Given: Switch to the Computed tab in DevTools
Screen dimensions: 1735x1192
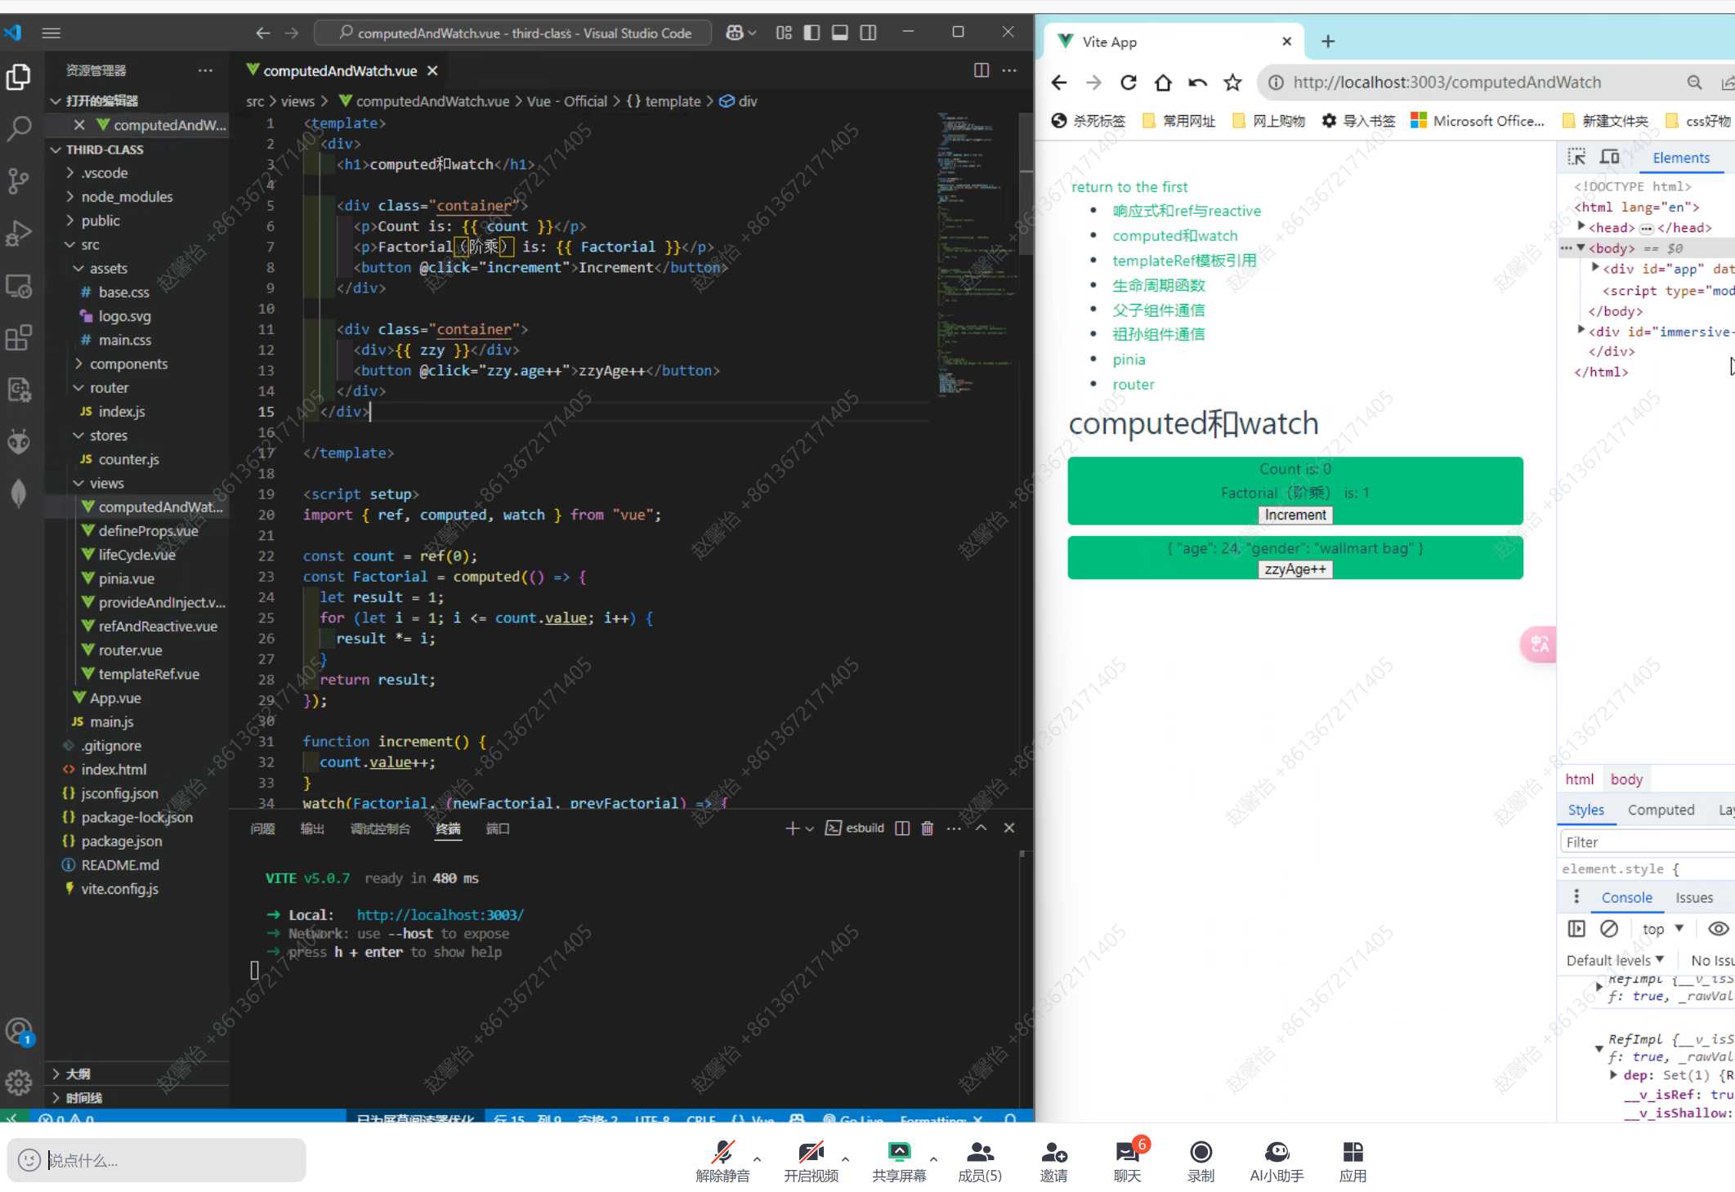Looking at the screenshot, I should (x=1661, y=810).
